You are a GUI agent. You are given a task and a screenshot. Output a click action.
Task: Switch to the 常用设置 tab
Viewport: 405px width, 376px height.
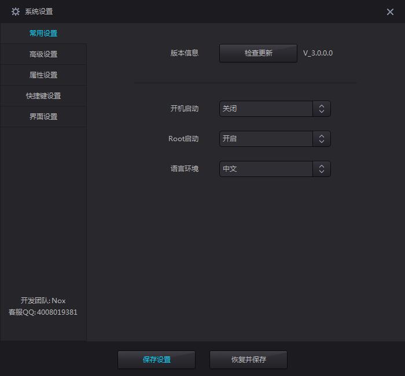43,34
